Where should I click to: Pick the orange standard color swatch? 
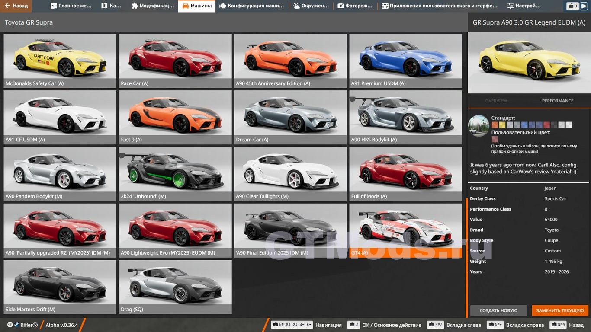click(495, 125)
